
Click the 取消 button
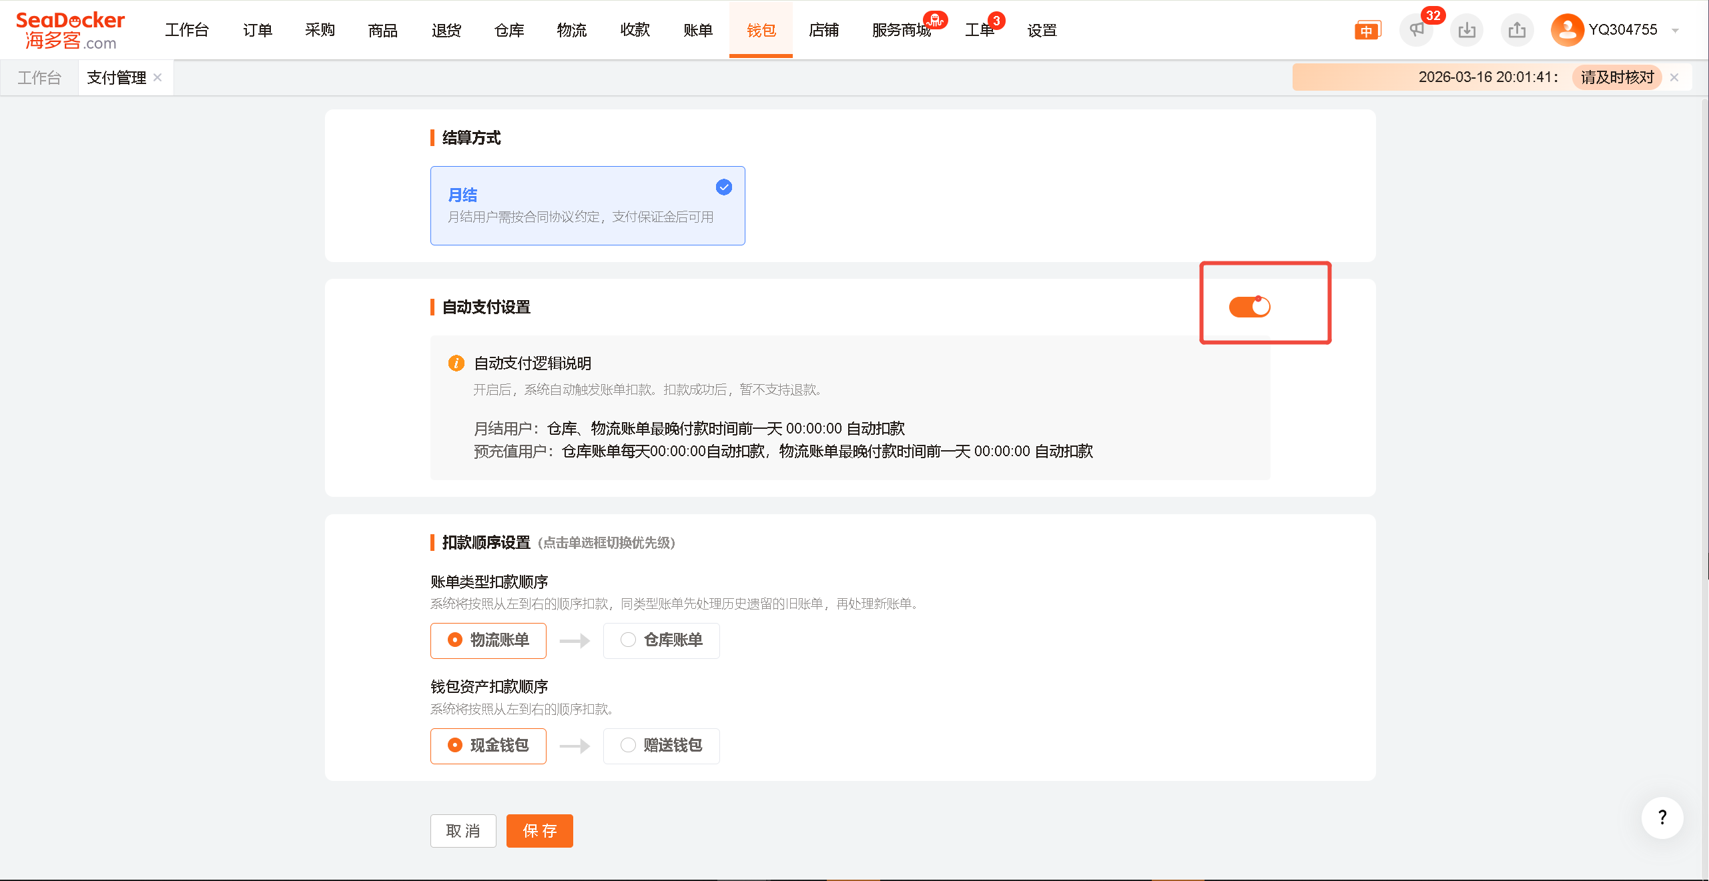tap(463, 831)
